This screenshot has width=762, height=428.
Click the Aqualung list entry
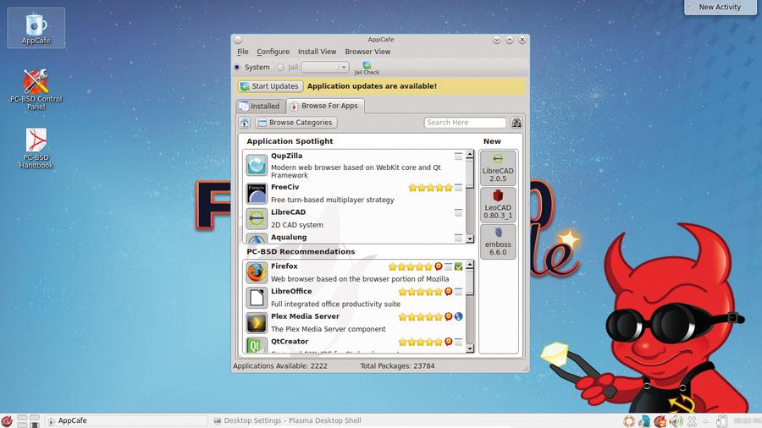coord(355,238)
